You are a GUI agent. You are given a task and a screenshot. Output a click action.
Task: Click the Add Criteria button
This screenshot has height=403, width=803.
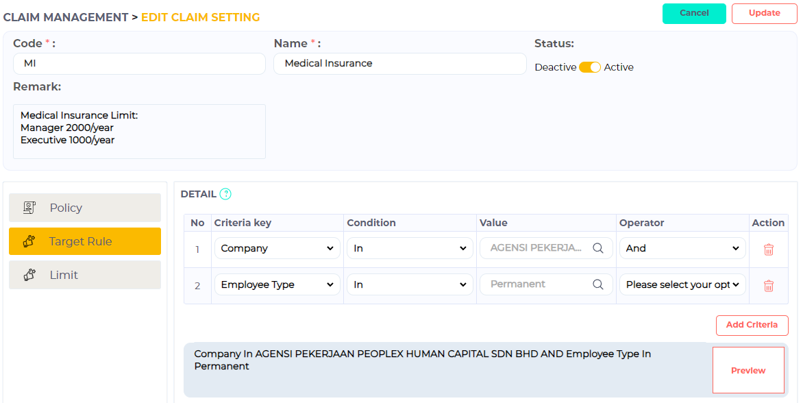click(752, 325)
